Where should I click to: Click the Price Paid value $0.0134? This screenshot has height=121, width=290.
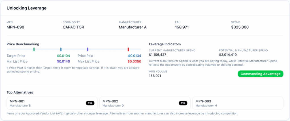click(x=135, y=56)
